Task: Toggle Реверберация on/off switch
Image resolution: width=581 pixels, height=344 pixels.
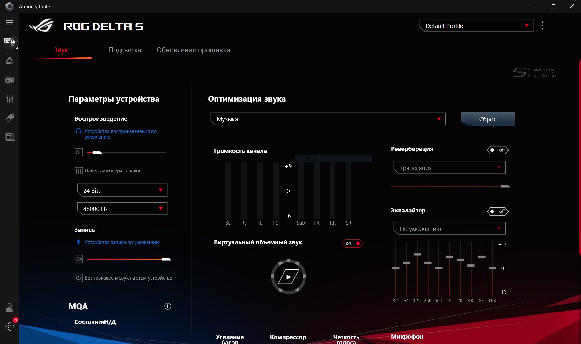Action: point(498,150)
